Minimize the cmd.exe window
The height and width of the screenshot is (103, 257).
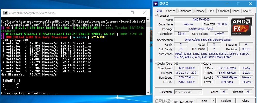[x=121, y=13]
